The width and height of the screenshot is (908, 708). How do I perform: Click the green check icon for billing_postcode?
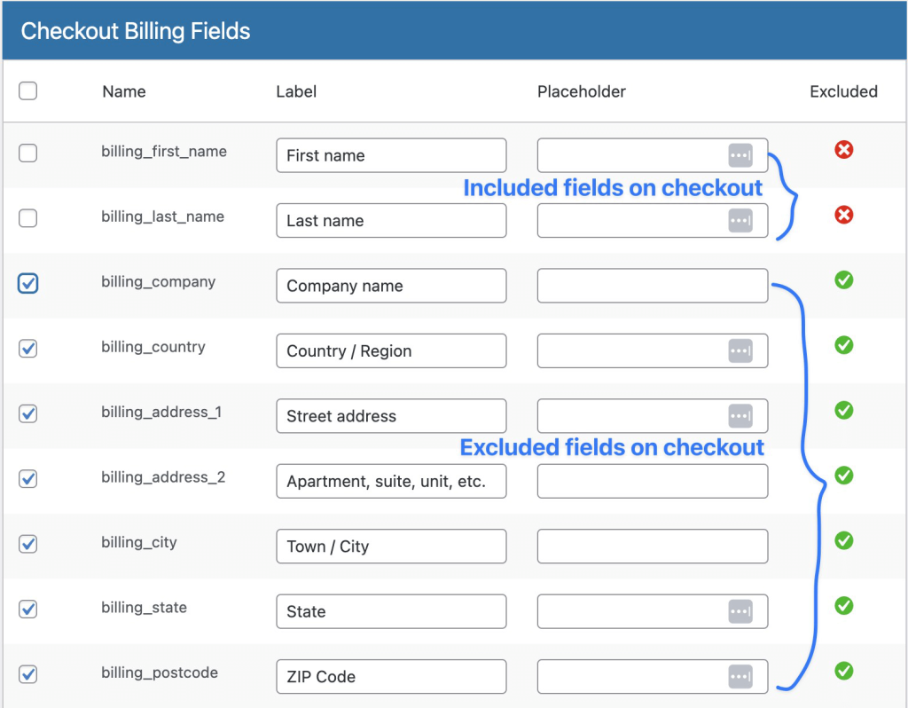[x=844, y=671]
